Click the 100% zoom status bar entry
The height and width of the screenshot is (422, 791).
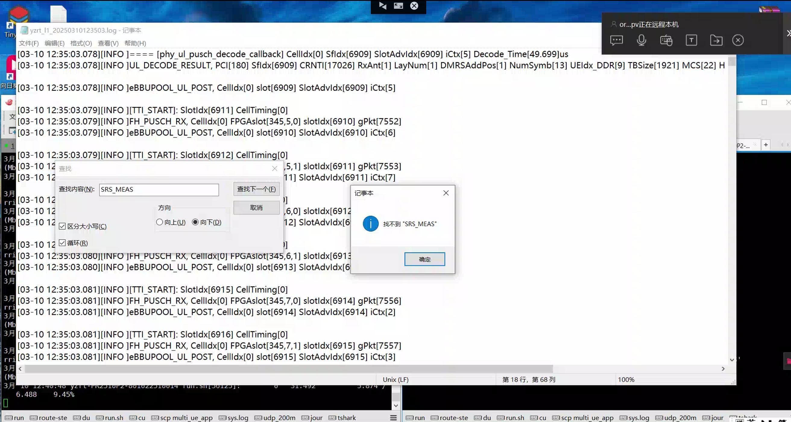[x=626, y=379]
